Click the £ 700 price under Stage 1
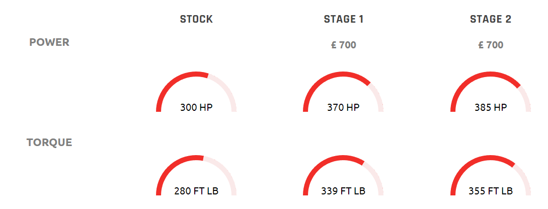The width and height of the screenshot is (548, 209). pyautogui.click(x=344, y=45)
